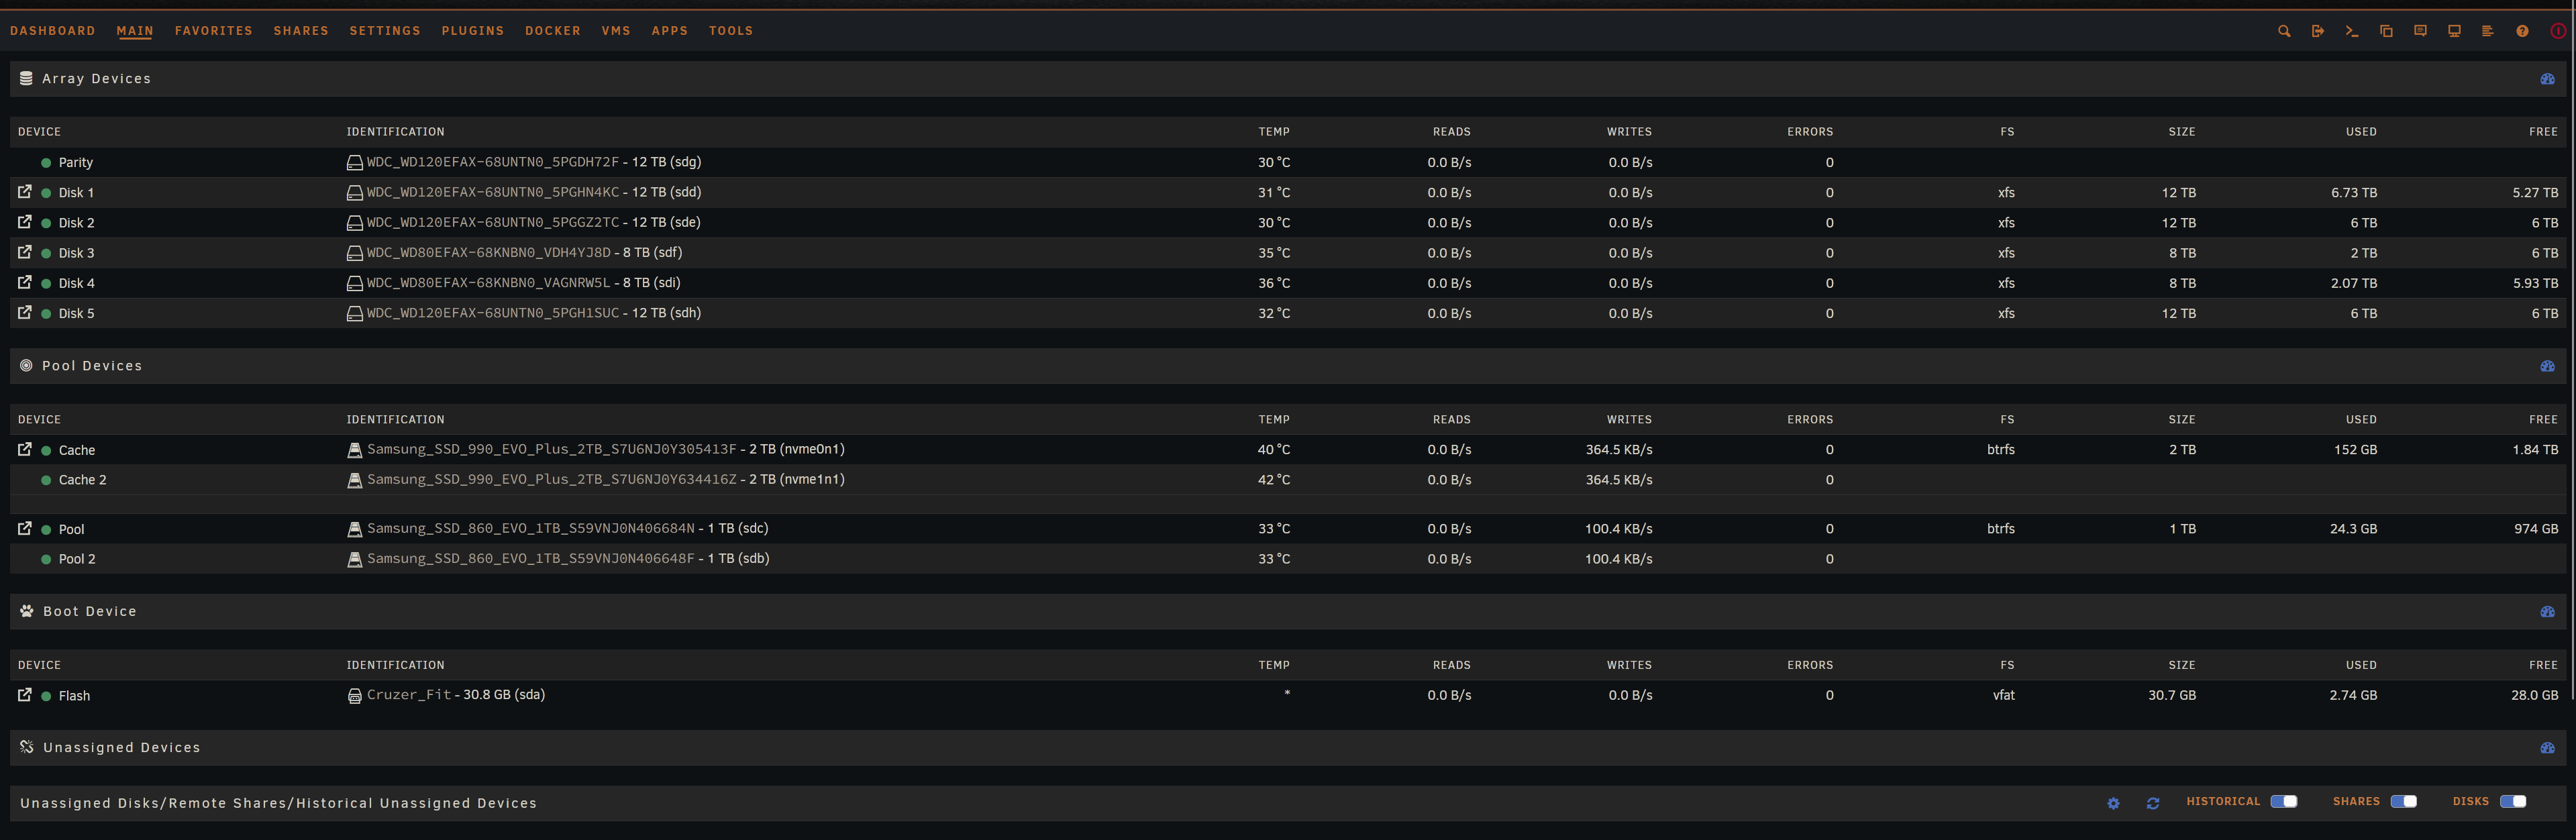Click the feedback speech bubble icon
This screenshot has width=2576, height=840.
pyautogui.click(x=2420, y=31)
